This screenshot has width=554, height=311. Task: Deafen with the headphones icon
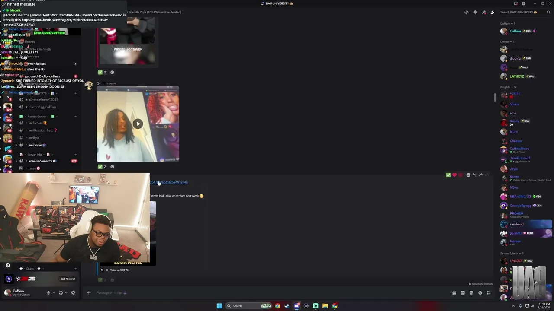pos(61,293)
